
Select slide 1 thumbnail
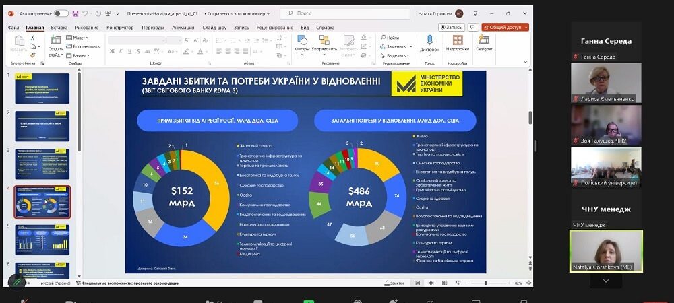(x=42, y=88)
